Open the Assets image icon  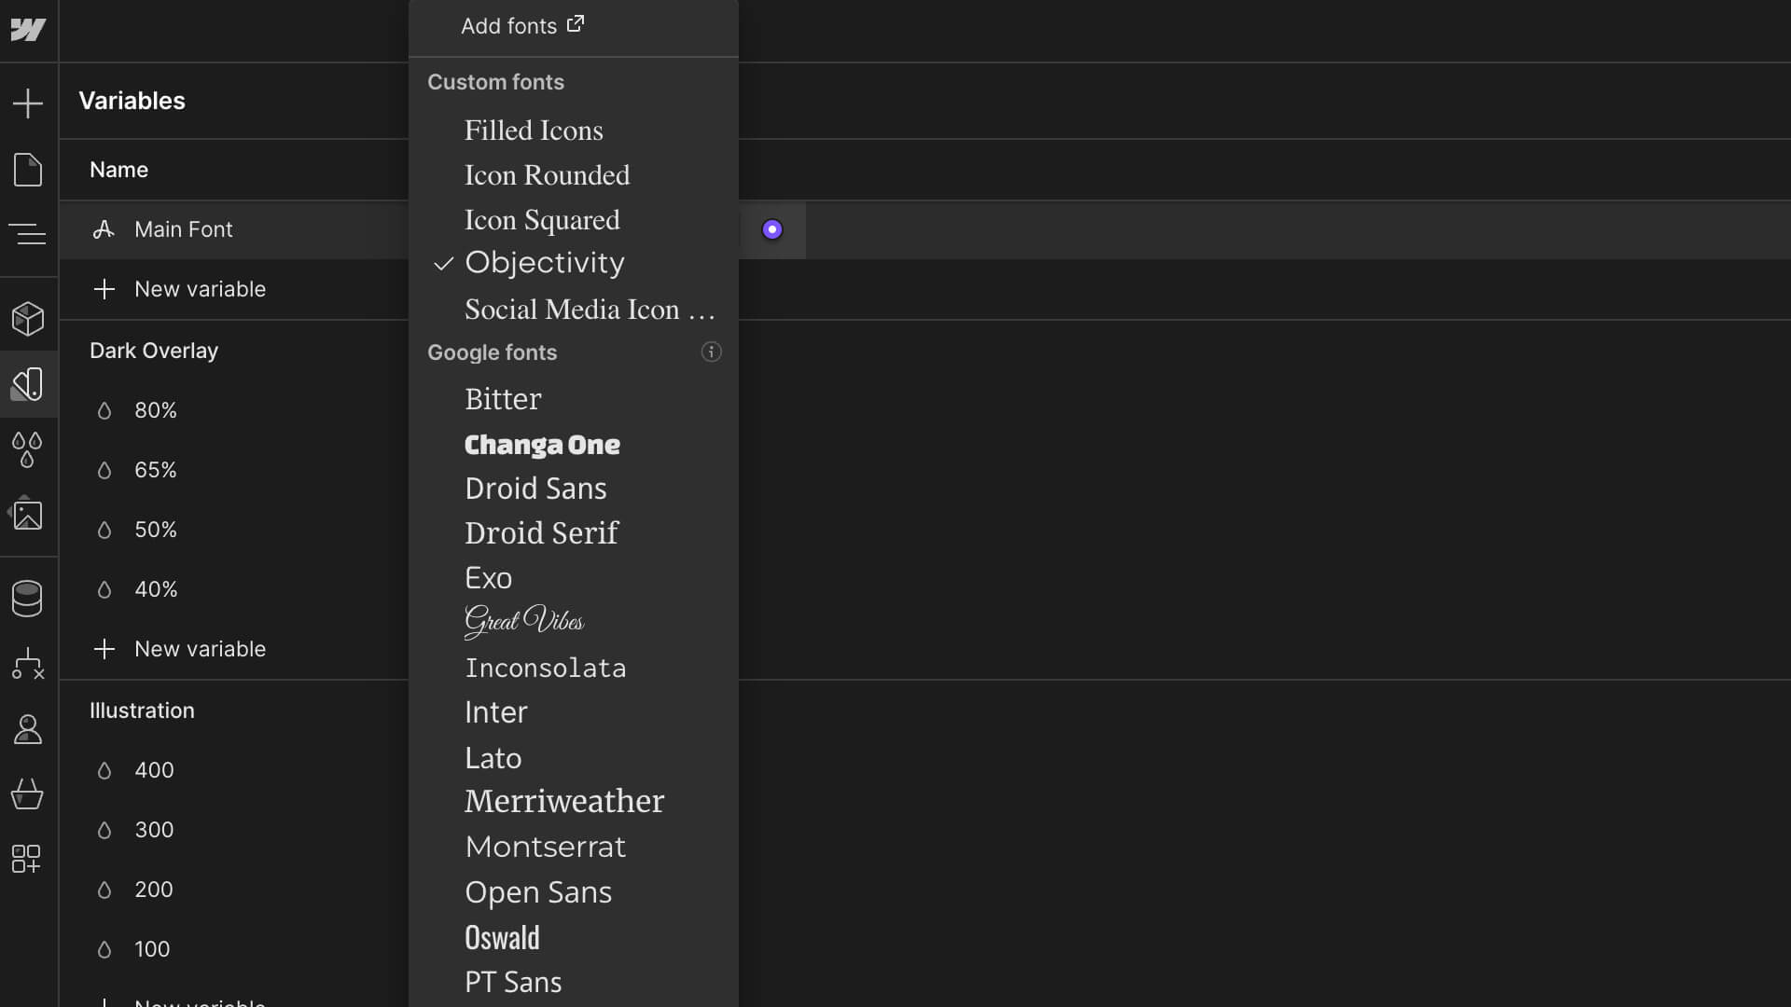[28, 515]
